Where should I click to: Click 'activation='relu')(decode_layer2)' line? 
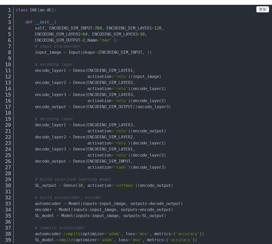127,155
